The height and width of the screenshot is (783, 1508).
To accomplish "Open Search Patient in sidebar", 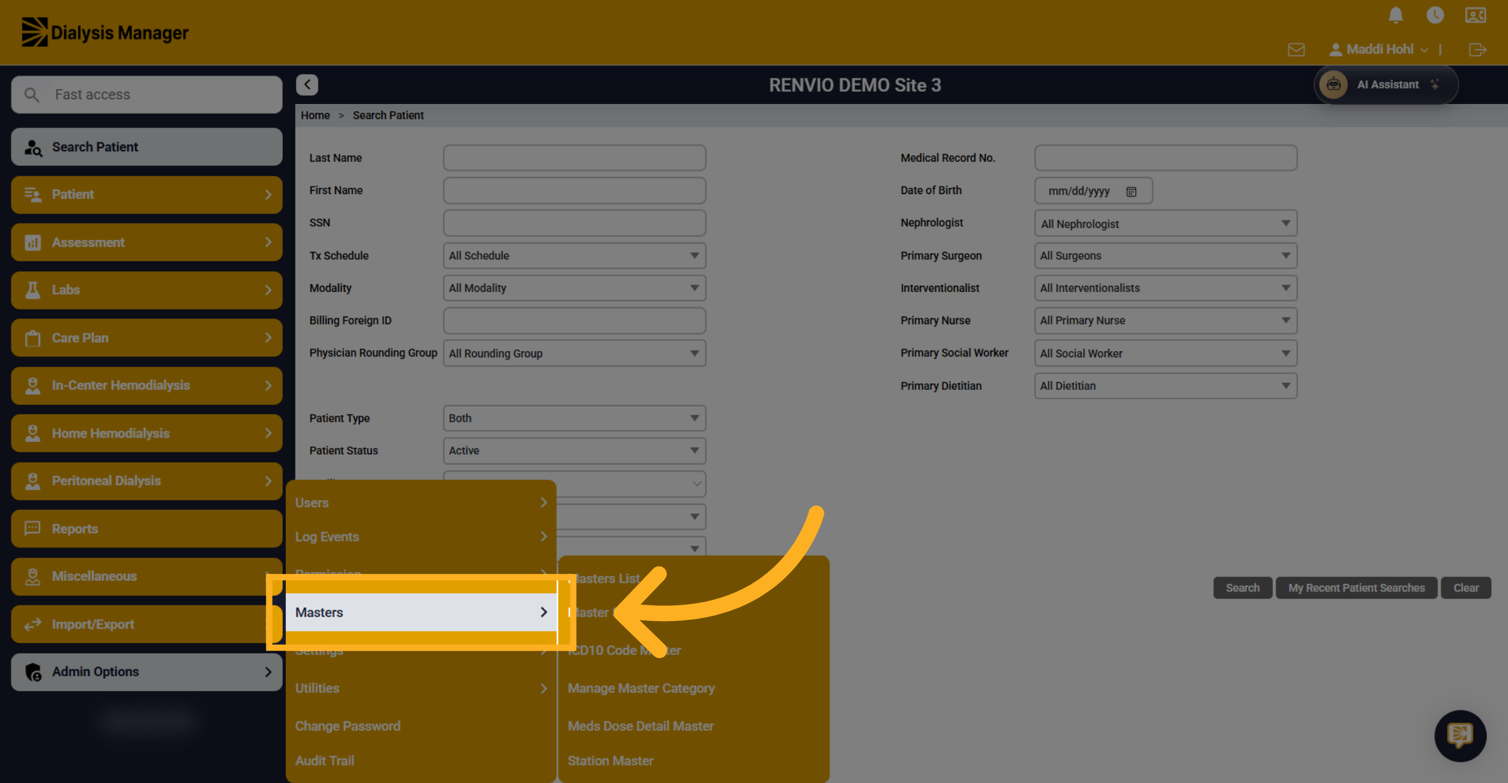I will pos(146,147).
